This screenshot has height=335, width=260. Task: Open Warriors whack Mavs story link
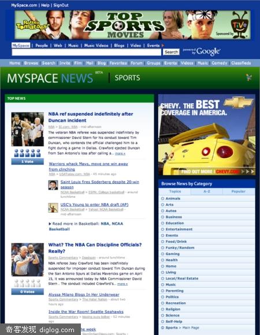click(88, 167)
